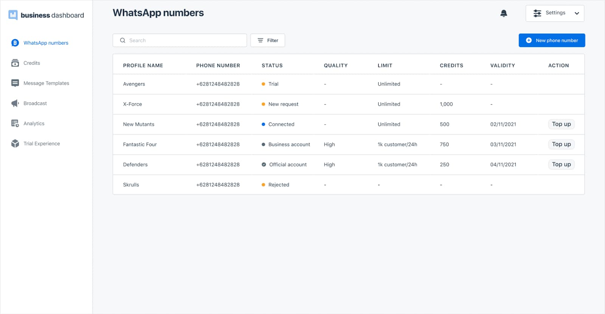Click the WhatsApp numbers page heading
The image size is (605, 314).
point(158,13)
